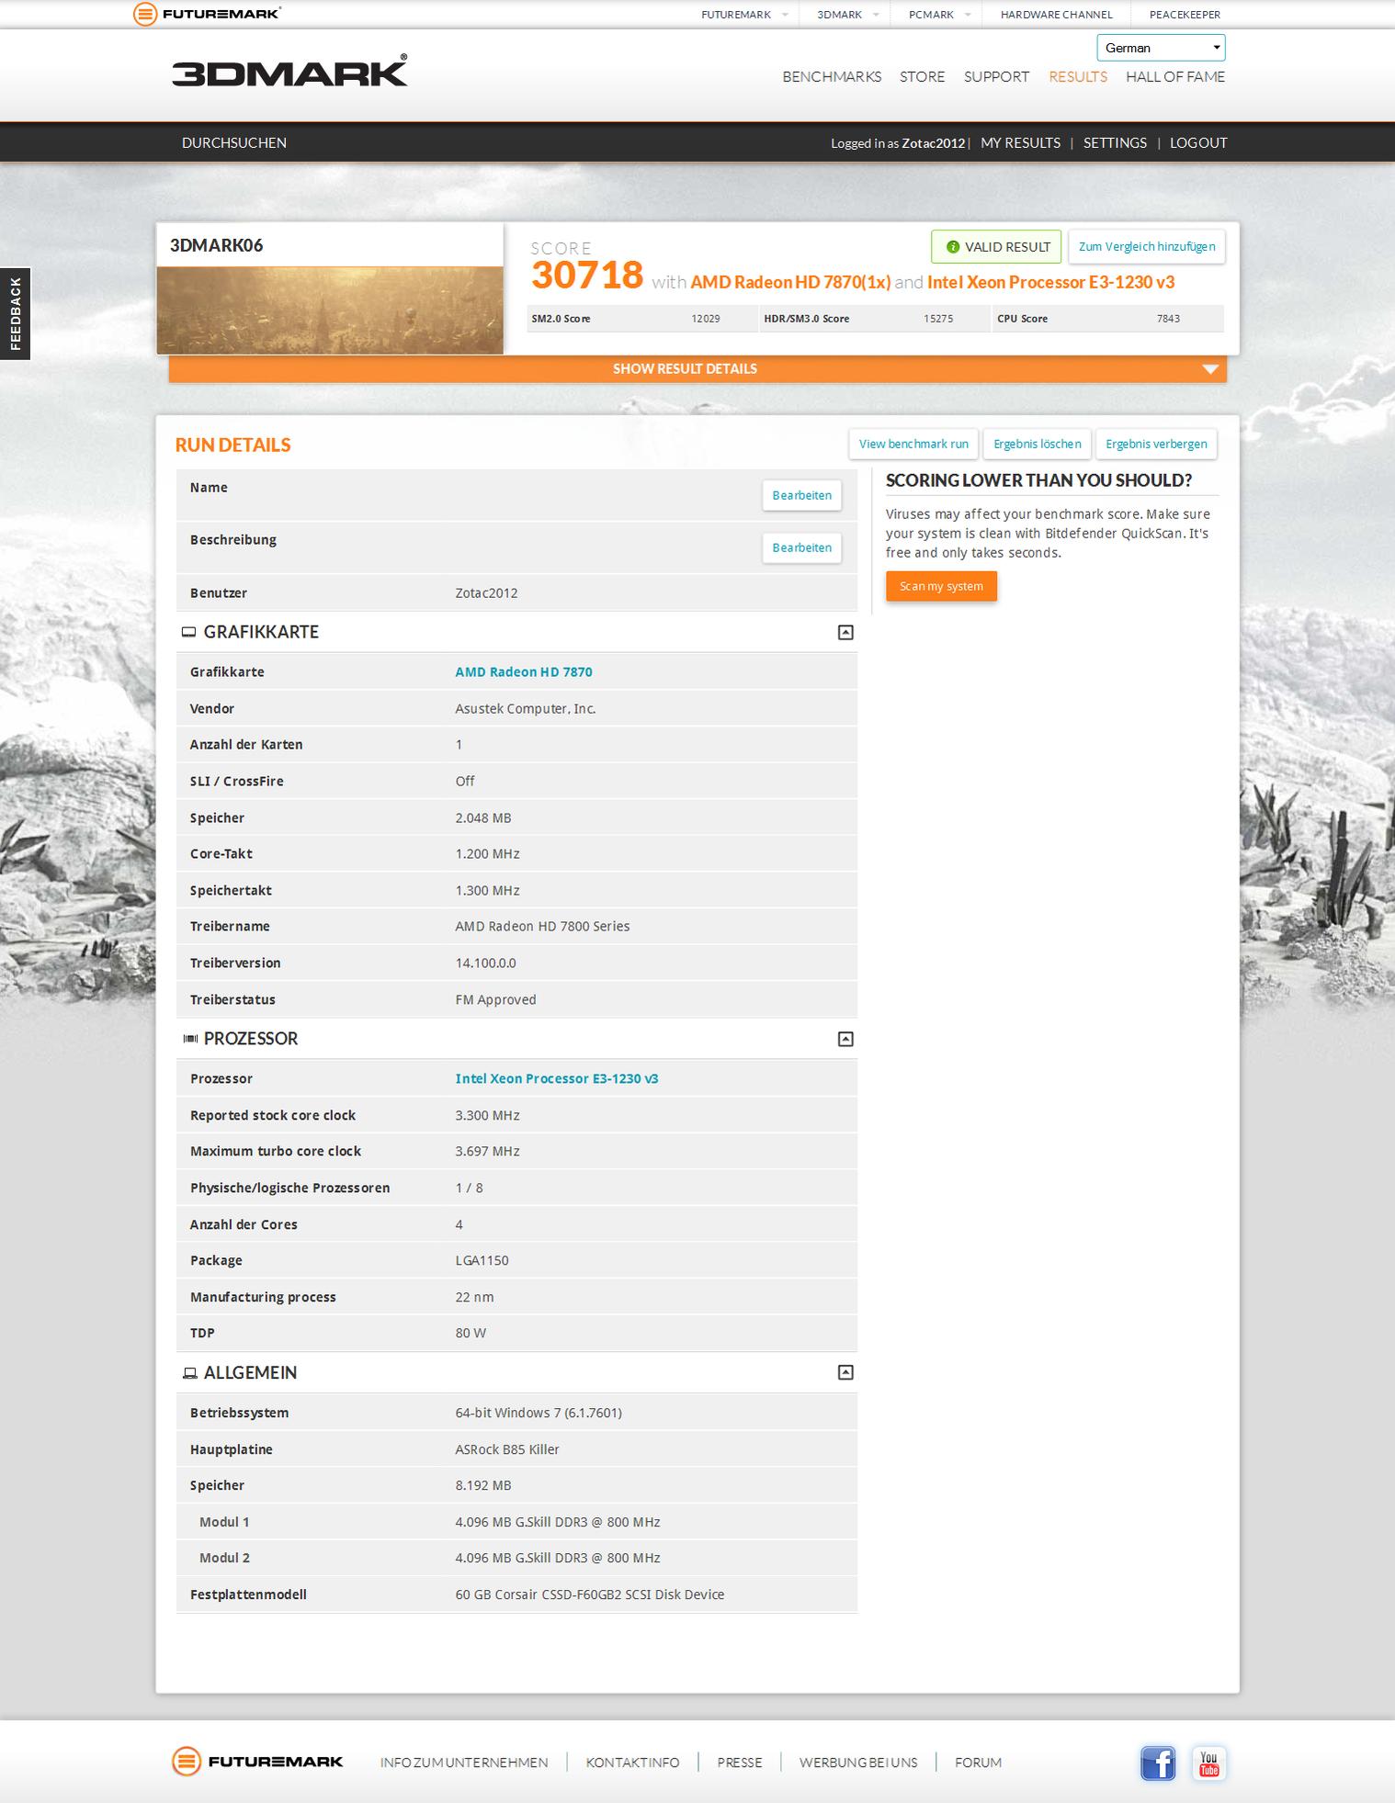
Task: Click the Zotac2012 username in header
Action: (933, 143)
